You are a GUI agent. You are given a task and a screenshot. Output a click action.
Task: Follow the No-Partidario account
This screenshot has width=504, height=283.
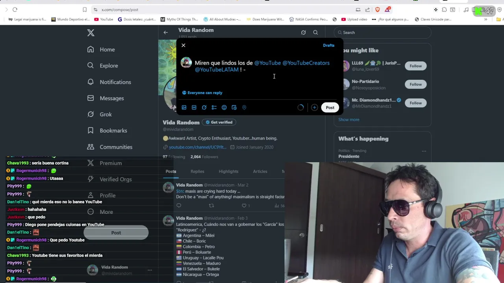point(415,84)
